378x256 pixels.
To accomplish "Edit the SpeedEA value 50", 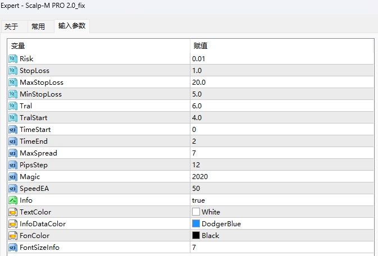I will tap(196, 189).
